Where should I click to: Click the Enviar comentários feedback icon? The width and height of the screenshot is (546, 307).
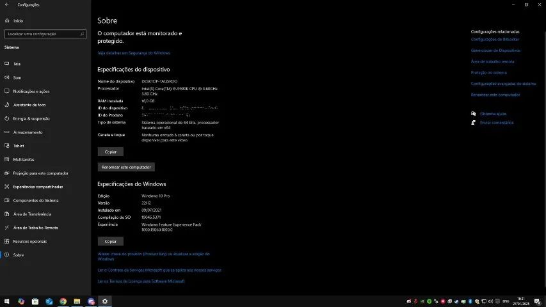pos(473,123)
